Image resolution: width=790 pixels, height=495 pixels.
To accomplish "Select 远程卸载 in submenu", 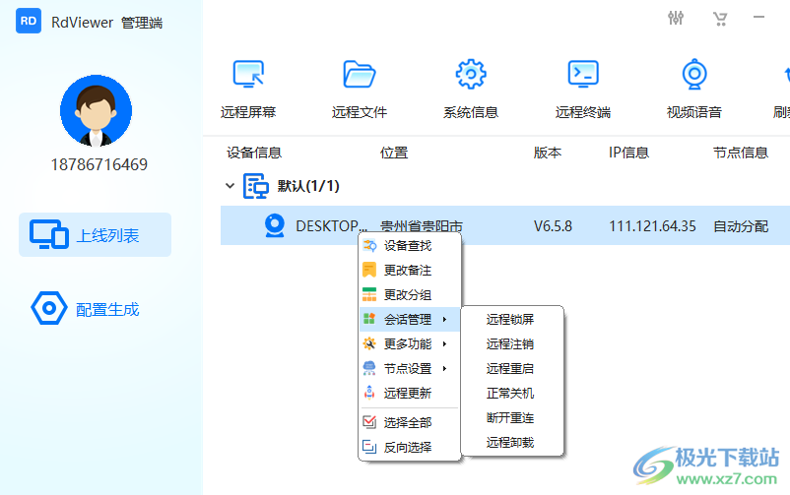I will pos(512,443).
